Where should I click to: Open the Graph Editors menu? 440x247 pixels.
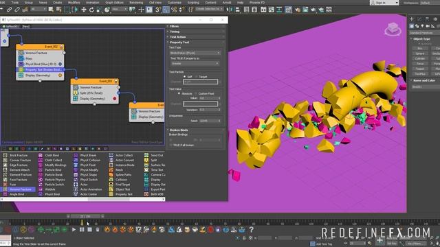click(114, 3)
